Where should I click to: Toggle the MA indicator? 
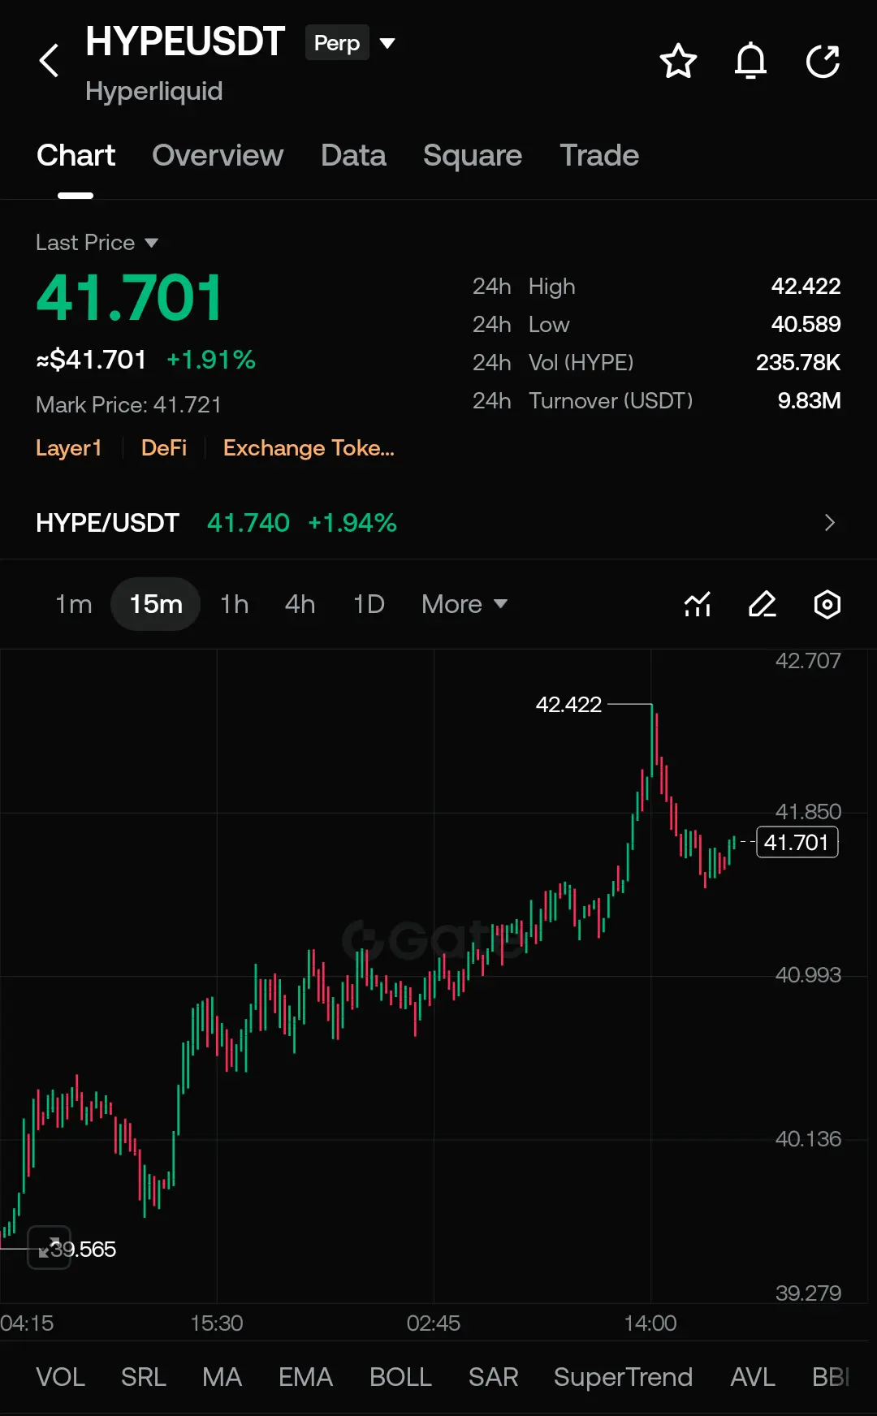(x=222, y=1377)
